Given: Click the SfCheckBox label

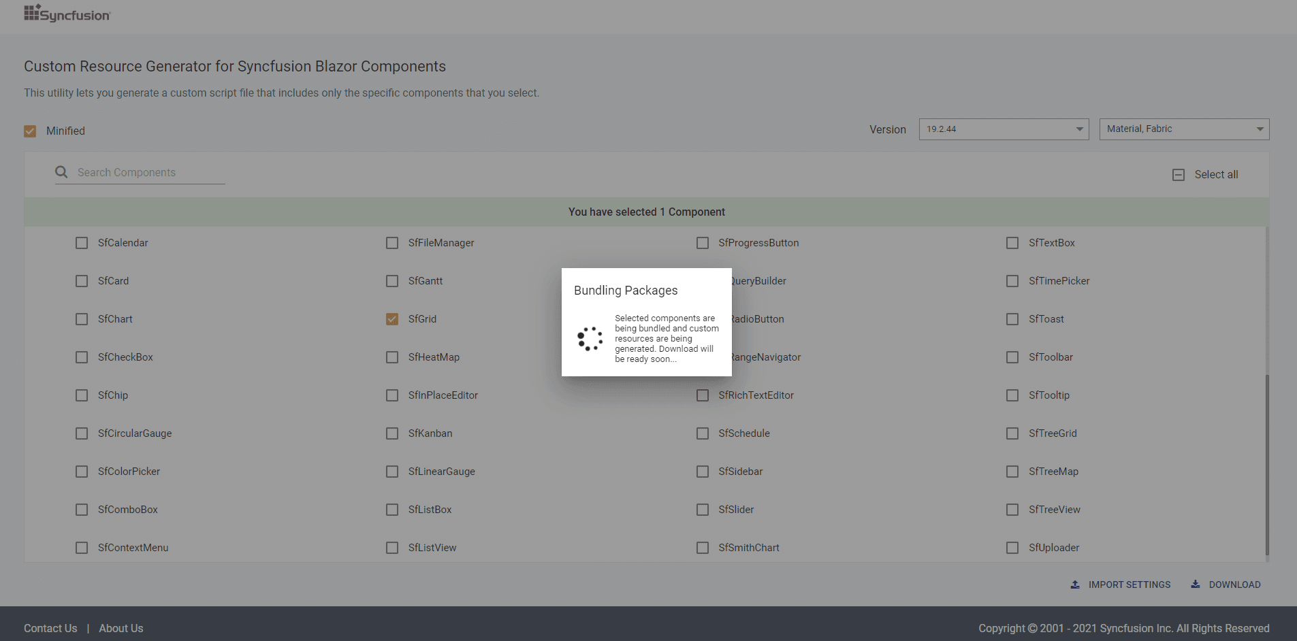Looking at the screenshot, I should tap(125, 357).
